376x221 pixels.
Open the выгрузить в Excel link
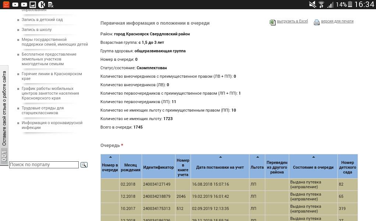292,21
